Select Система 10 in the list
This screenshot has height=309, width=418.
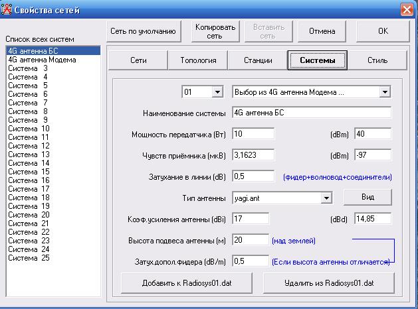53,129
